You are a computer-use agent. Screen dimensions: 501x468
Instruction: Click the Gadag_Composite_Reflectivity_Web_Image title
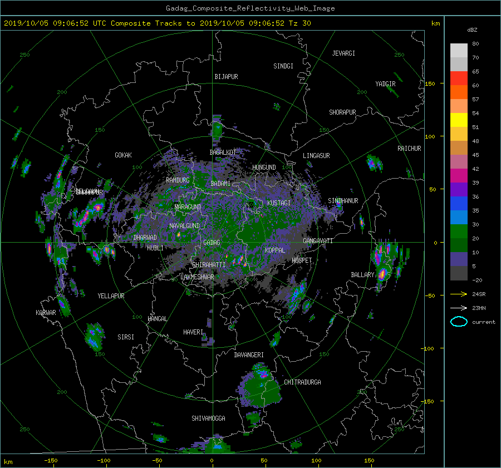tap(250, 8)
